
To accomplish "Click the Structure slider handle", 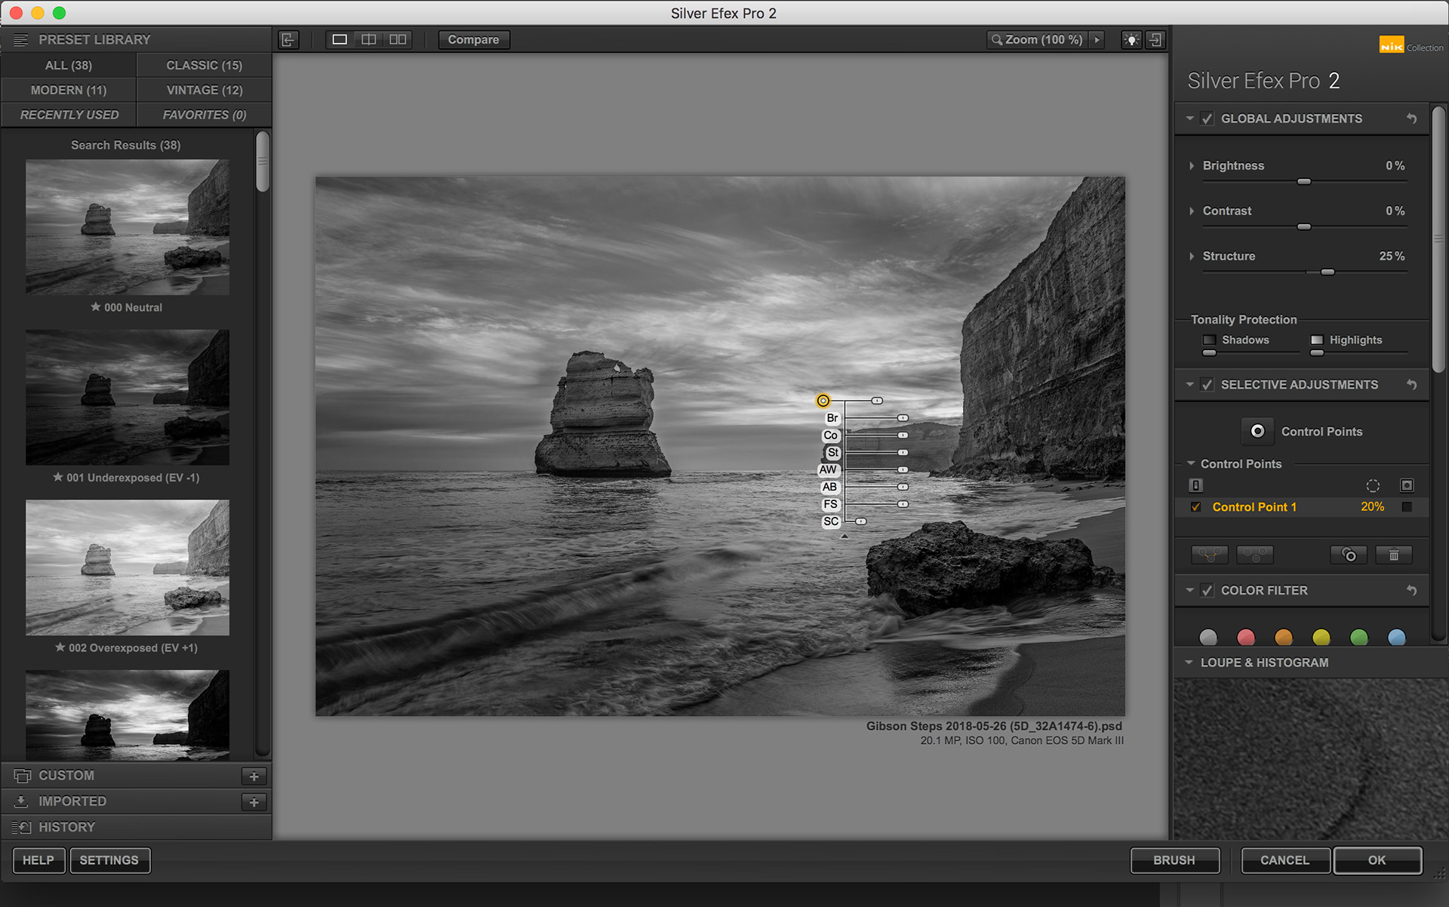I will click(x=1327, y=272).
